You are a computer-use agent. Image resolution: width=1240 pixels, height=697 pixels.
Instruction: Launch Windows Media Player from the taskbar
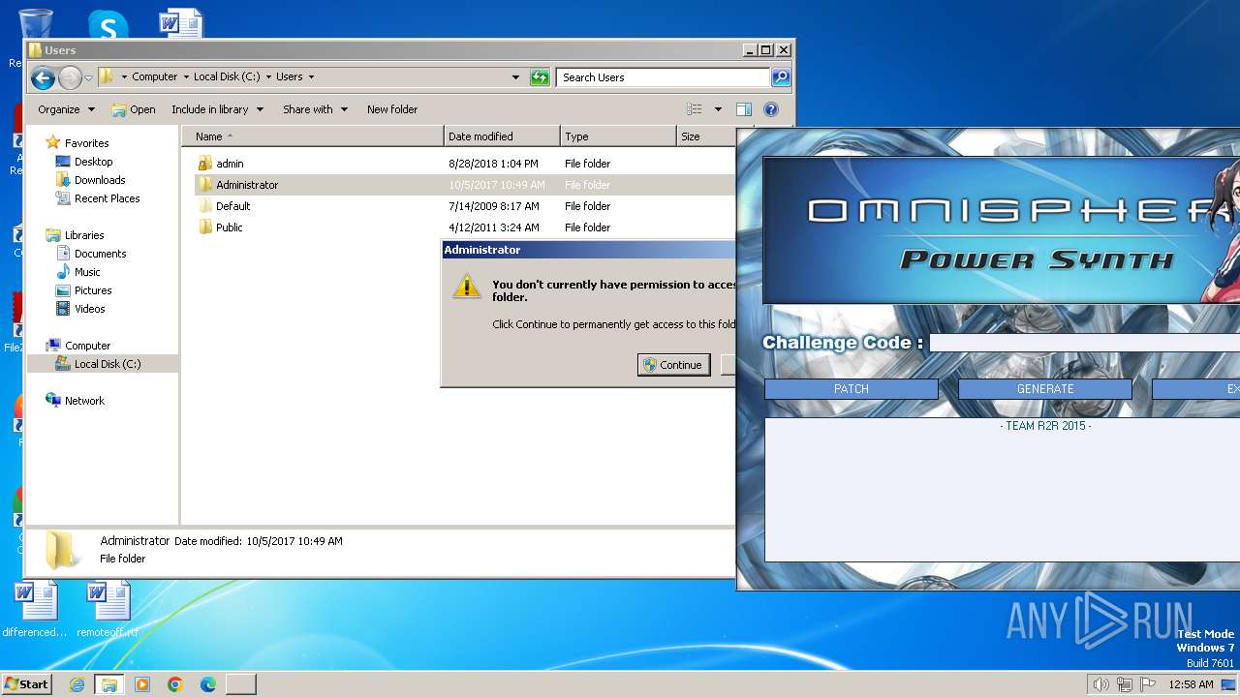point(142,684)
